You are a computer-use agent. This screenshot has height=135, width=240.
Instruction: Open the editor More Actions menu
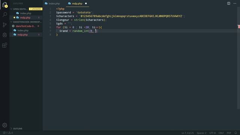click(235, 3)
